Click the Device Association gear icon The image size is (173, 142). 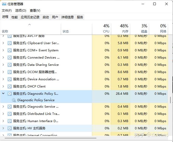[10, 79]
